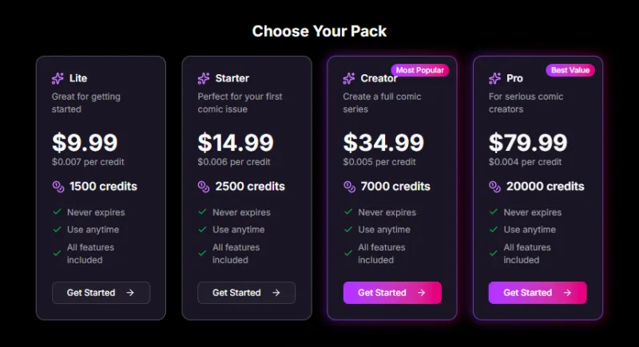
Task: Click the Never expires checkmark in Lite pack
Action: (x=57, y=212)
